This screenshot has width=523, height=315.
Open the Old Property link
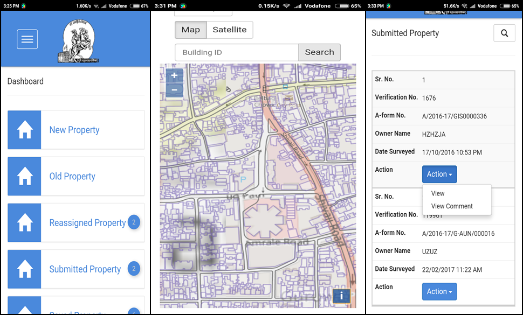click(72, 176)
